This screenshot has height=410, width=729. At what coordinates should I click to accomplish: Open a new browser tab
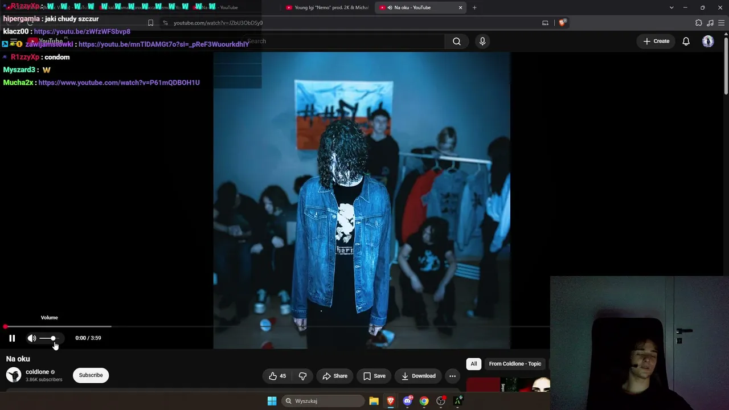[x=474, y=7]
